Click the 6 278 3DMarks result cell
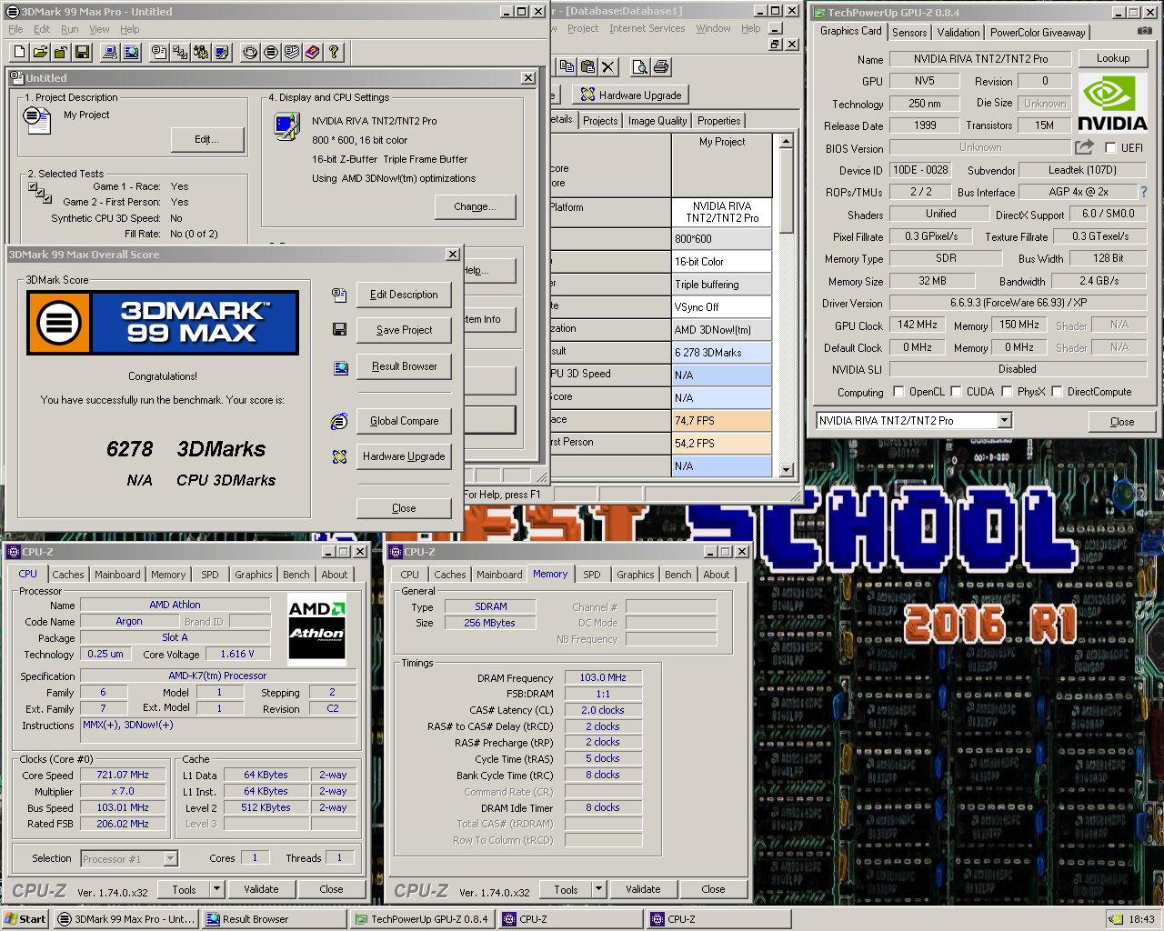Viewport: 1164px width, 931px height. click(721, 353)
